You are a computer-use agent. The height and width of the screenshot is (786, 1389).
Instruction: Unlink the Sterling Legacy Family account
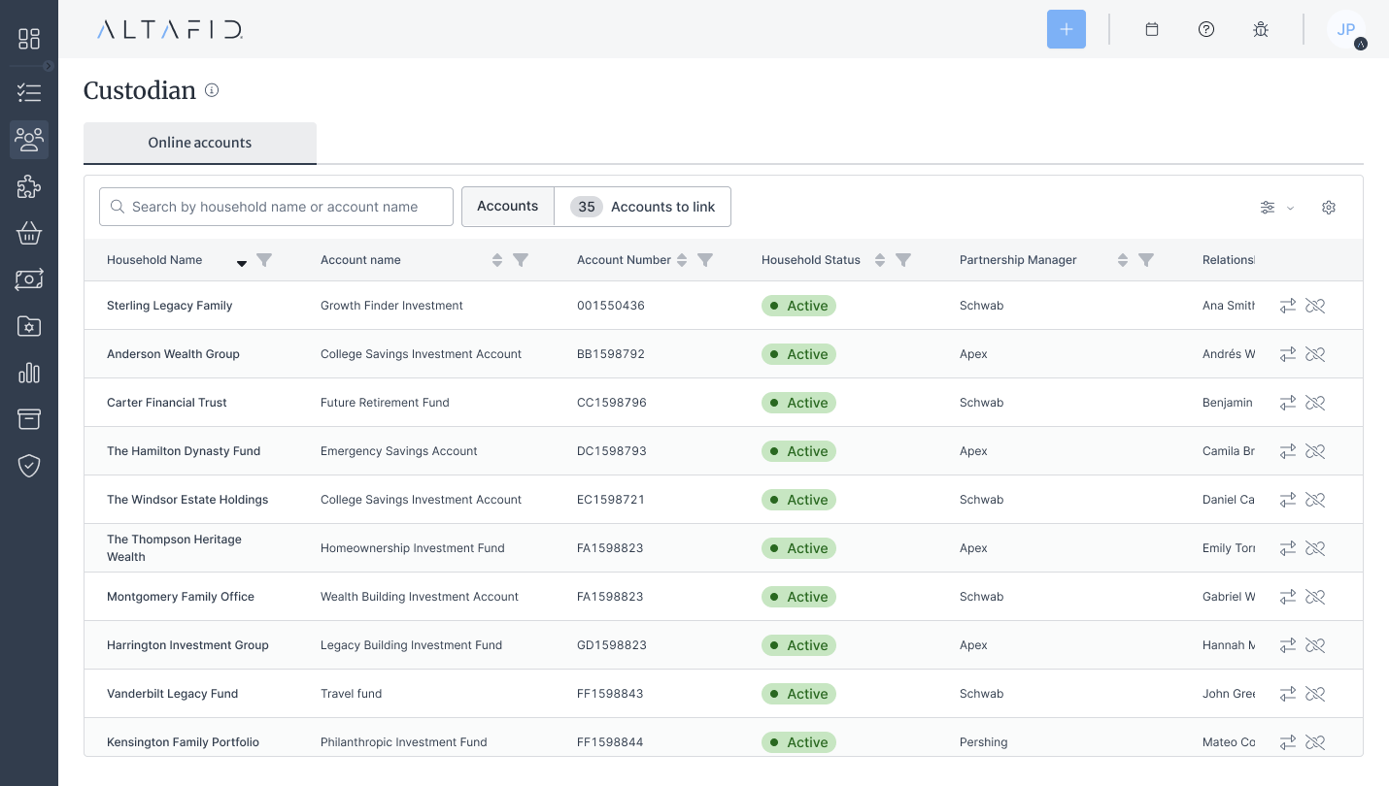pyautogui.click(x=1315, y=306)
